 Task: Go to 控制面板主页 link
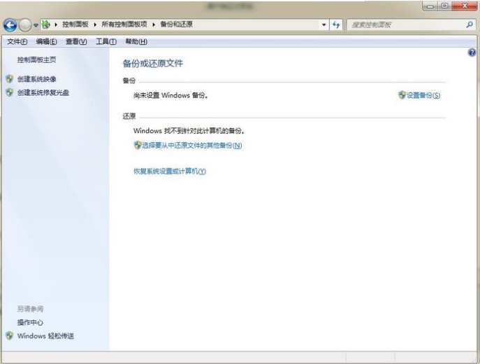click(37, 59)
